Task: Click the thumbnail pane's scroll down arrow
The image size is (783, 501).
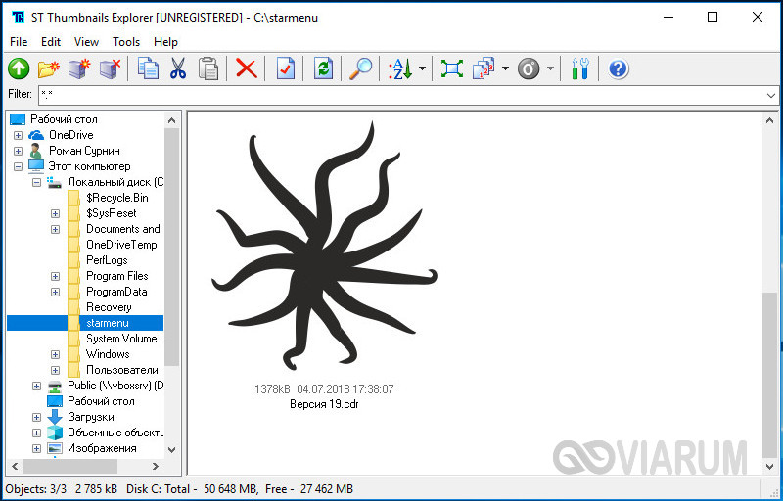Action: pyautogui.click(x=769, y=467)
